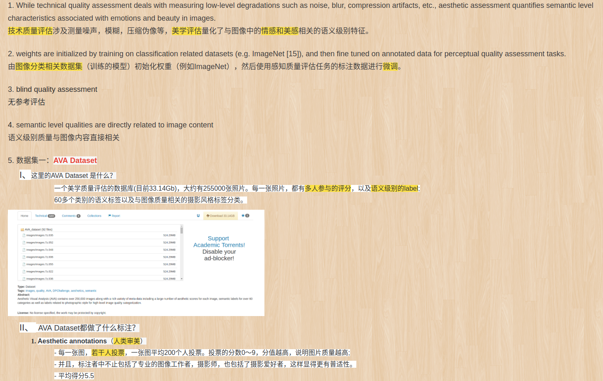The height and width of the screenshot is (381, 603).
Task: Select the images/images.7z.035 file name
Action: (x=40, y=235)
